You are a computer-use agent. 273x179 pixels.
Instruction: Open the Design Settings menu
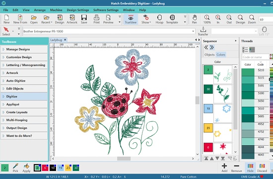(78, 10)
